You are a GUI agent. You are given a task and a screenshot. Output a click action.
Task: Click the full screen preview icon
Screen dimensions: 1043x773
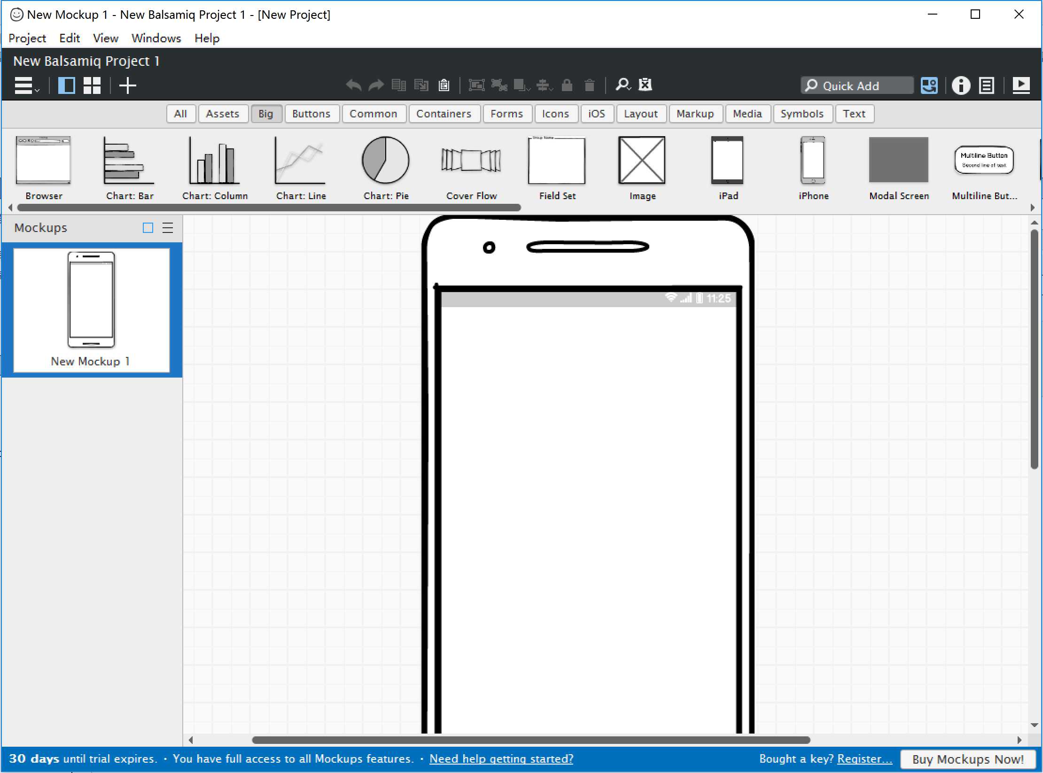click(1021, 85)
